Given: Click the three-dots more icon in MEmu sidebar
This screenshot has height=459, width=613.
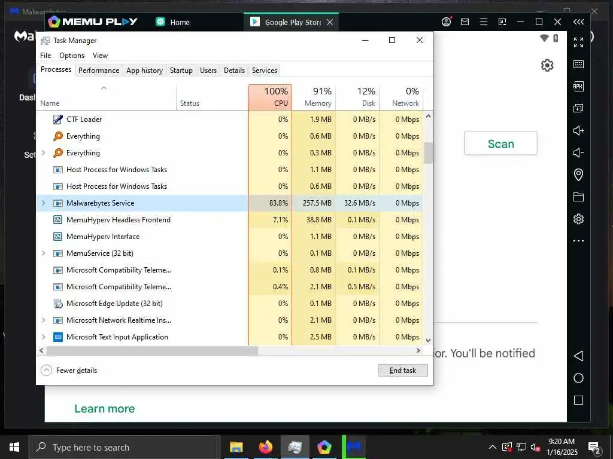Looking at the screenshot, I should (578, 241).
